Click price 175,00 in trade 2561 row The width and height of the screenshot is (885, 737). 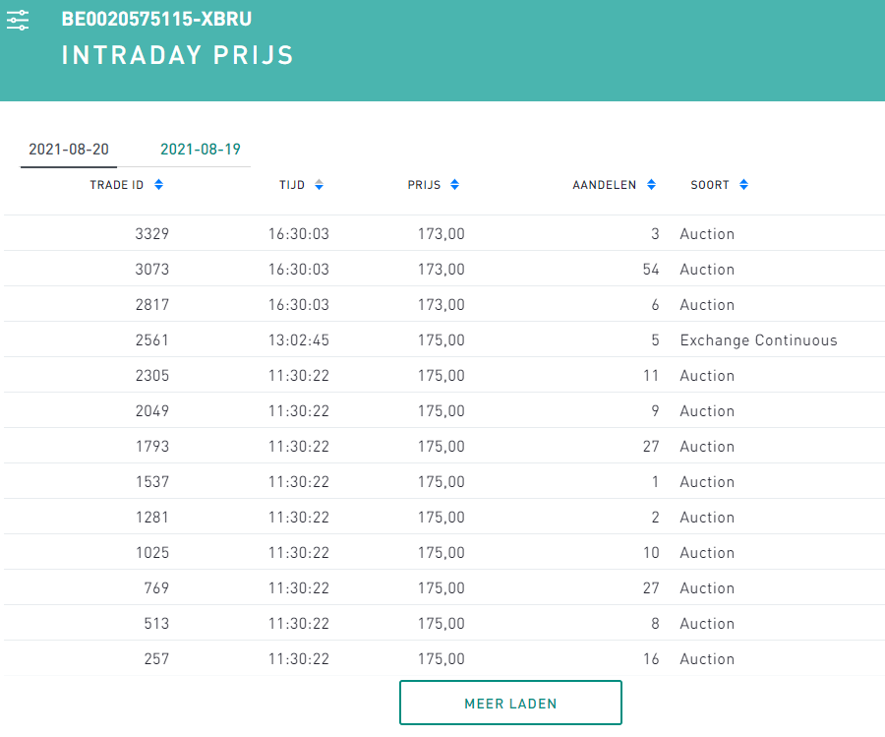(442, 340)
